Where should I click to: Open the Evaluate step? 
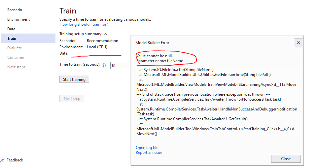coord(15,48)
